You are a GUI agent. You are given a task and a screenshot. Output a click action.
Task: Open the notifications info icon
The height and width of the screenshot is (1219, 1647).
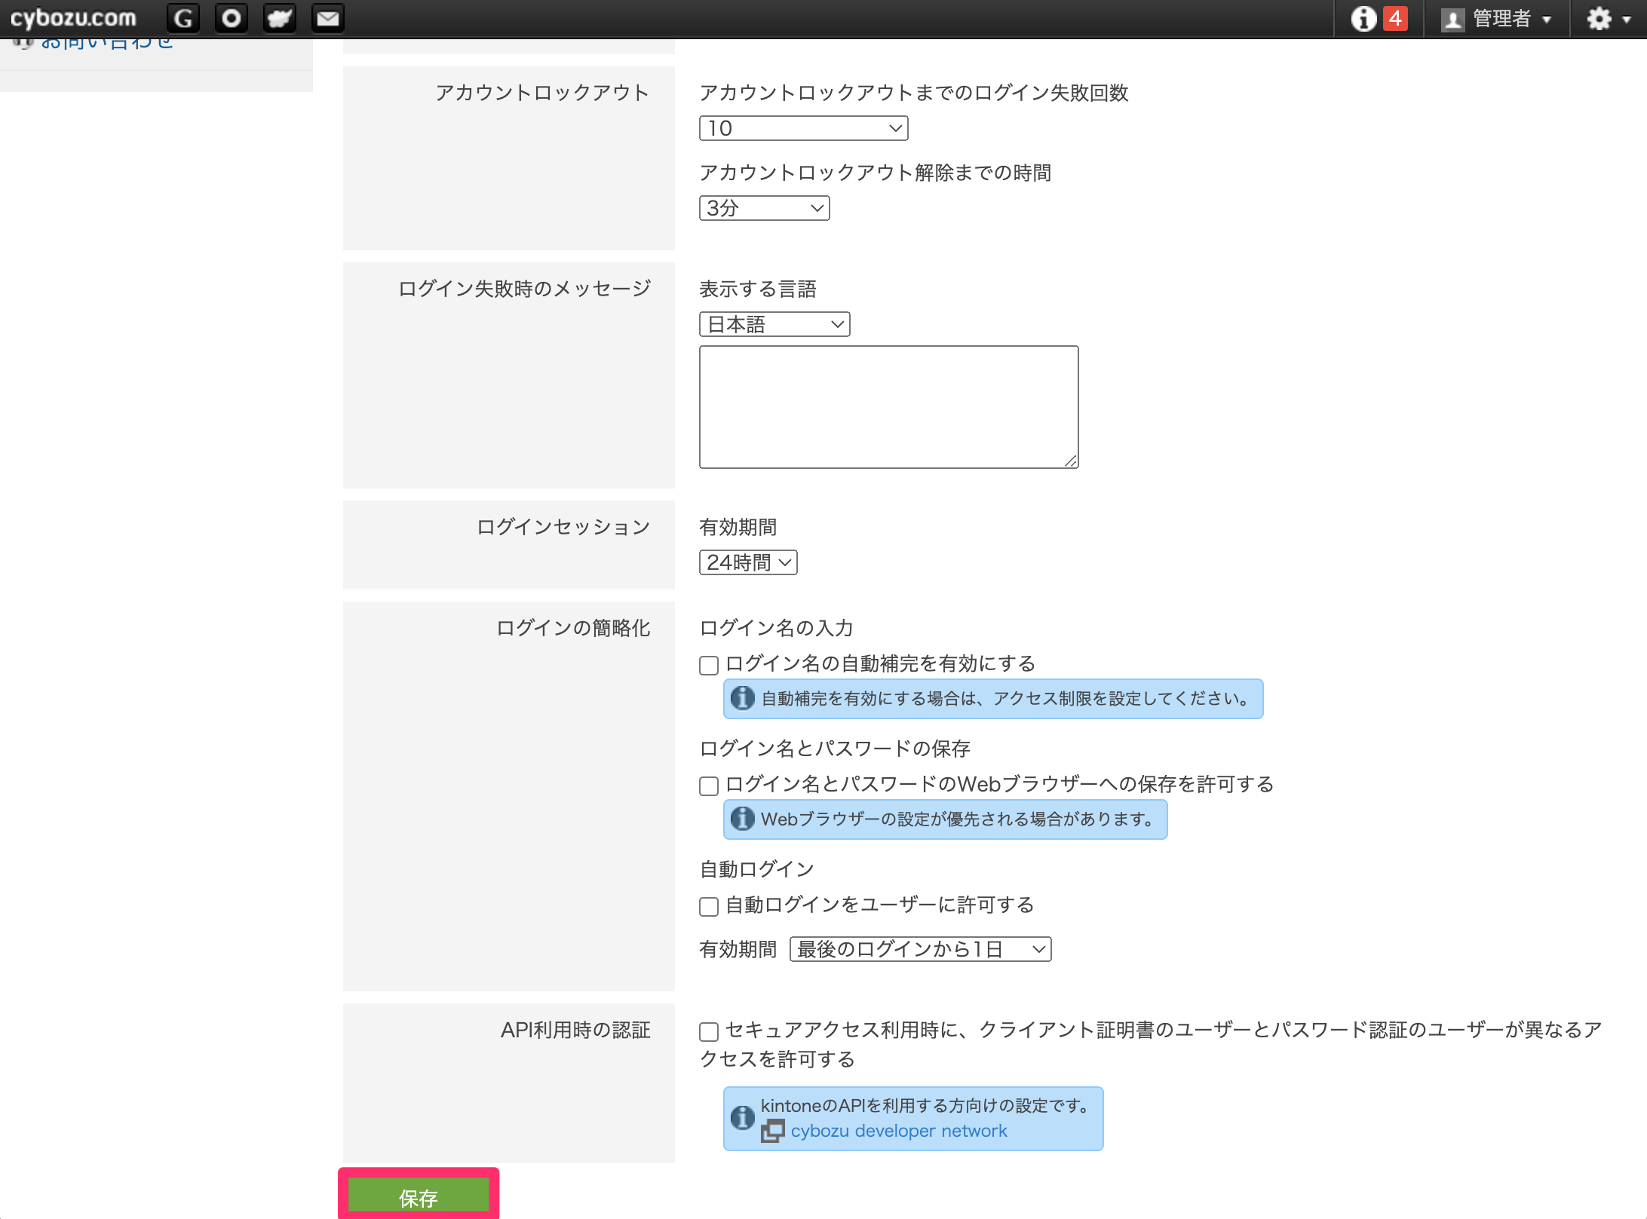[x=1363, y=18]
